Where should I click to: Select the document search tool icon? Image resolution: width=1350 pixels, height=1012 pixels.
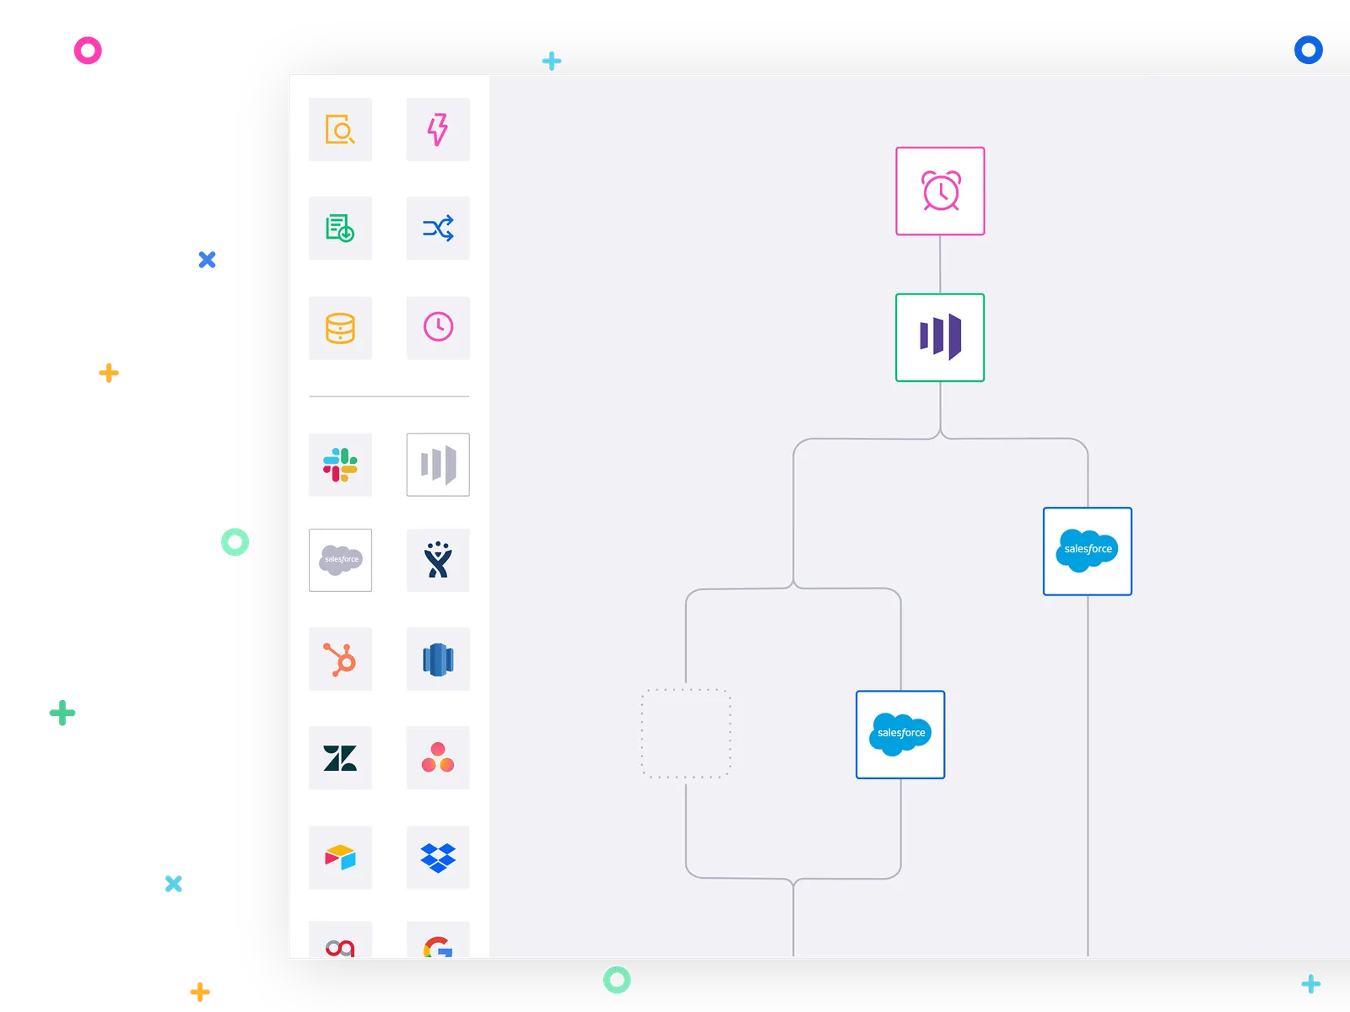(x=340, y=129)
